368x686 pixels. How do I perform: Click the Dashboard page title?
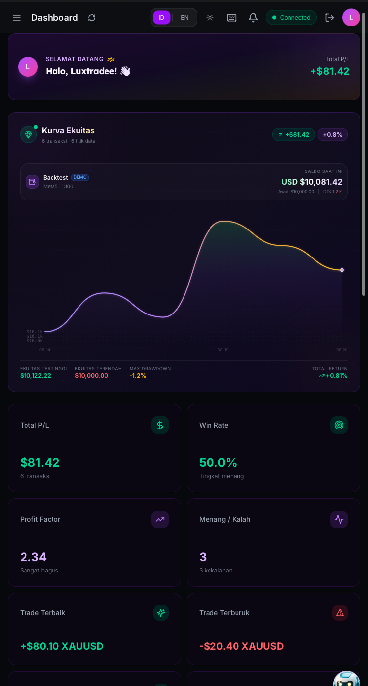tap(54, 18)
